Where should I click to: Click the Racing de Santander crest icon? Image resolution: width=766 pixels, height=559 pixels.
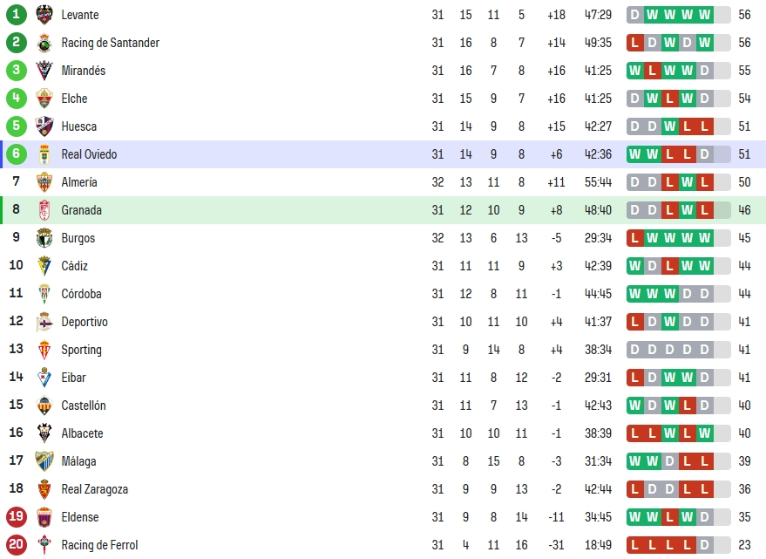tap(44, 43)
